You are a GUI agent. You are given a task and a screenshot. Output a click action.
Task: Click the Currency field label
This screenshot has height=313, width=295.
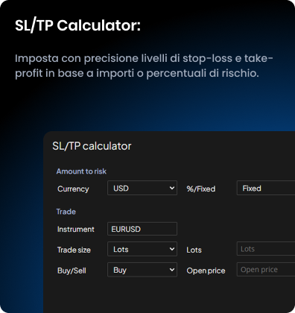73,189
